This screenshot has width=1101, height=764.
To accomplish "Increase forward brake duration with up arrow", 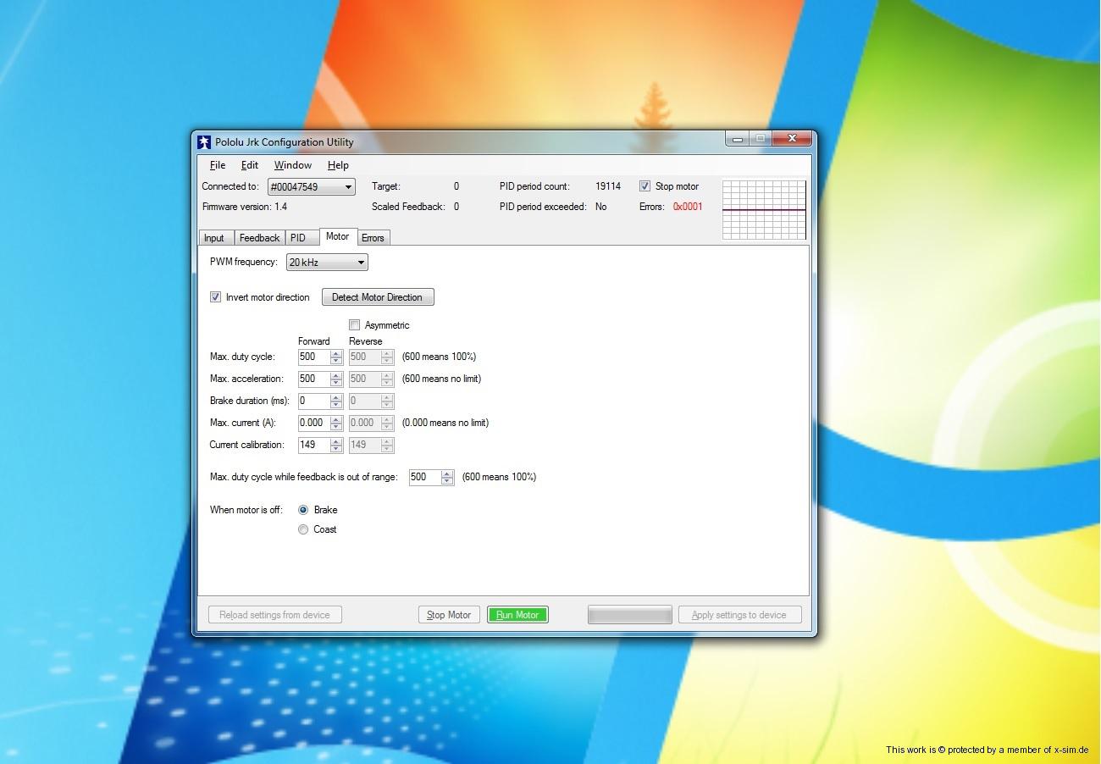I will (336, 397).
